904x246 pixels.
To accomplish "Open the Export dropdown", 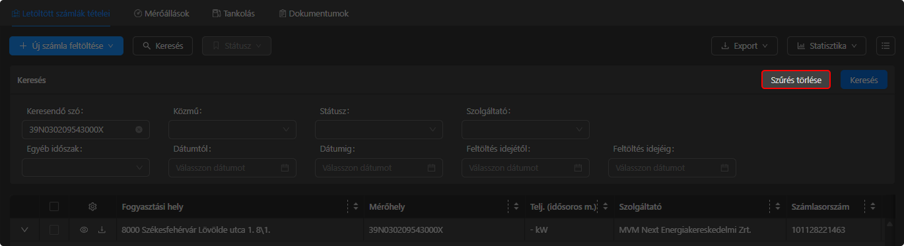I will pos(744,46).
